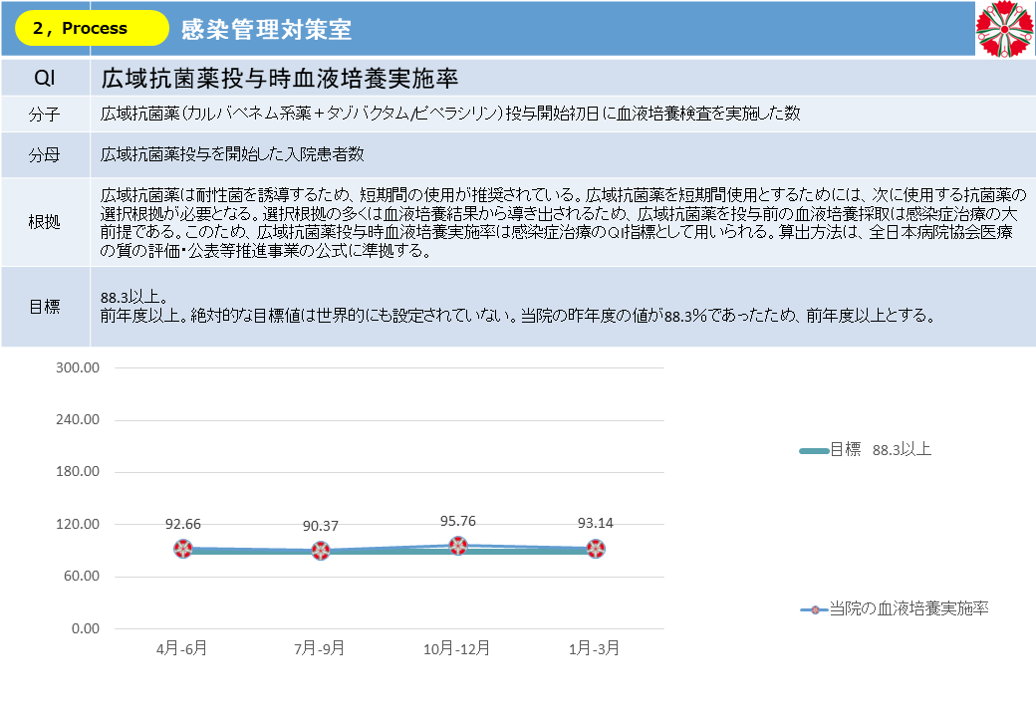Select the data marker for 4月-6月
The width and height of the screenshot is (1036, 717).
[183, 549]
